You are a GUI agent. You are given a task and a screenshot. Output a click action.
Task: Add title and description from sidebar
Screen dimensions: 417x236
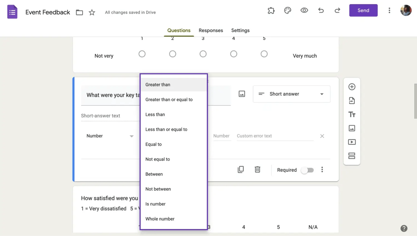[352, 114]
